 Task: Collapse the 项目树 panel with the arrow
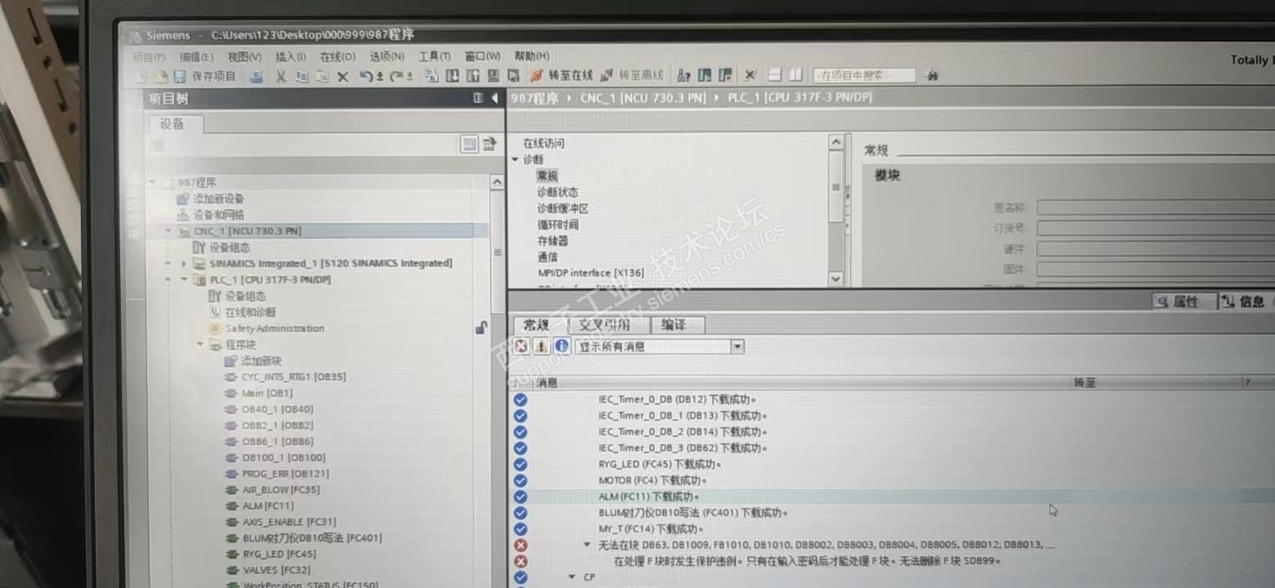click(494, 99)
